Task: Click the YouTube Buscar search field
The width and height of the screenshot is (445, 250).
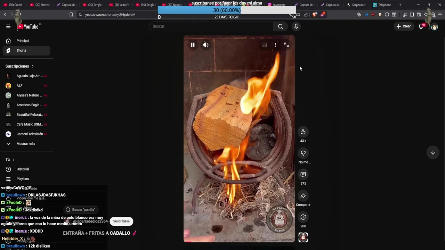Action: (211, 26)
